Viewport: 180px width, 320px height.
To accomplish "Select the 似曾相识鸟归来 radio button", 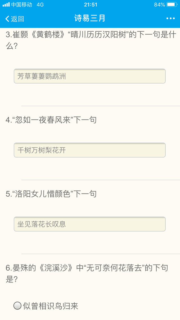I will 17,306.
